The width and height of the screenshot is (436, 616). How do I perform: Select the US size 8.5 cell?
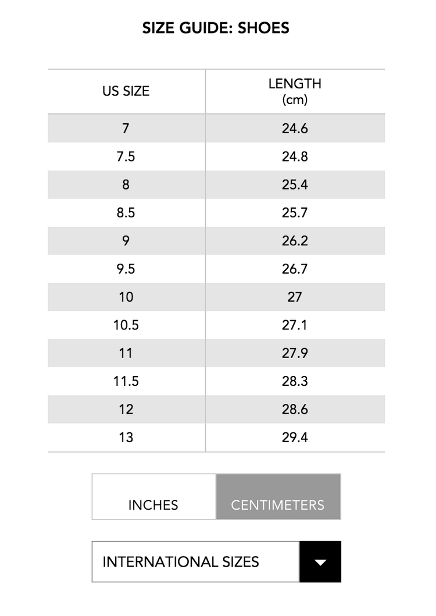(126, 213)
